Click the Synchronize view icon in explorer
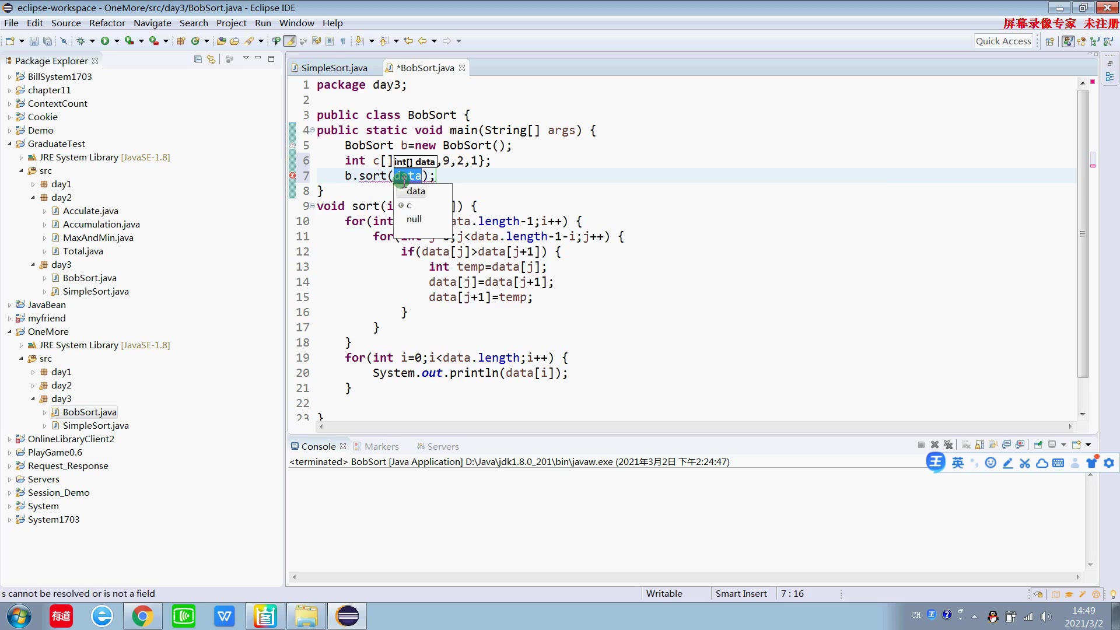The height and width of the screenshot is (630, 1120). tap(212, 60)
